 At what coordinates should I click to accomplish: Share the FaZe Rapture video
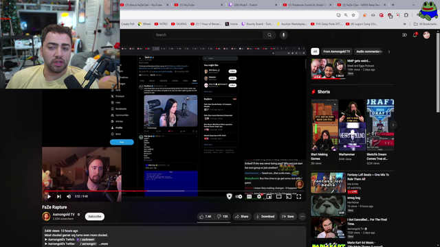[241, 217]
